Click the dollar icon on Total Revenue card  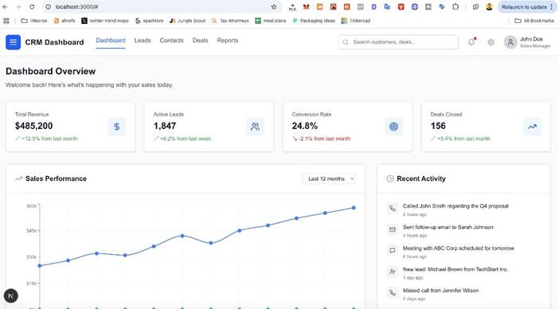click(x=116, y=127)
